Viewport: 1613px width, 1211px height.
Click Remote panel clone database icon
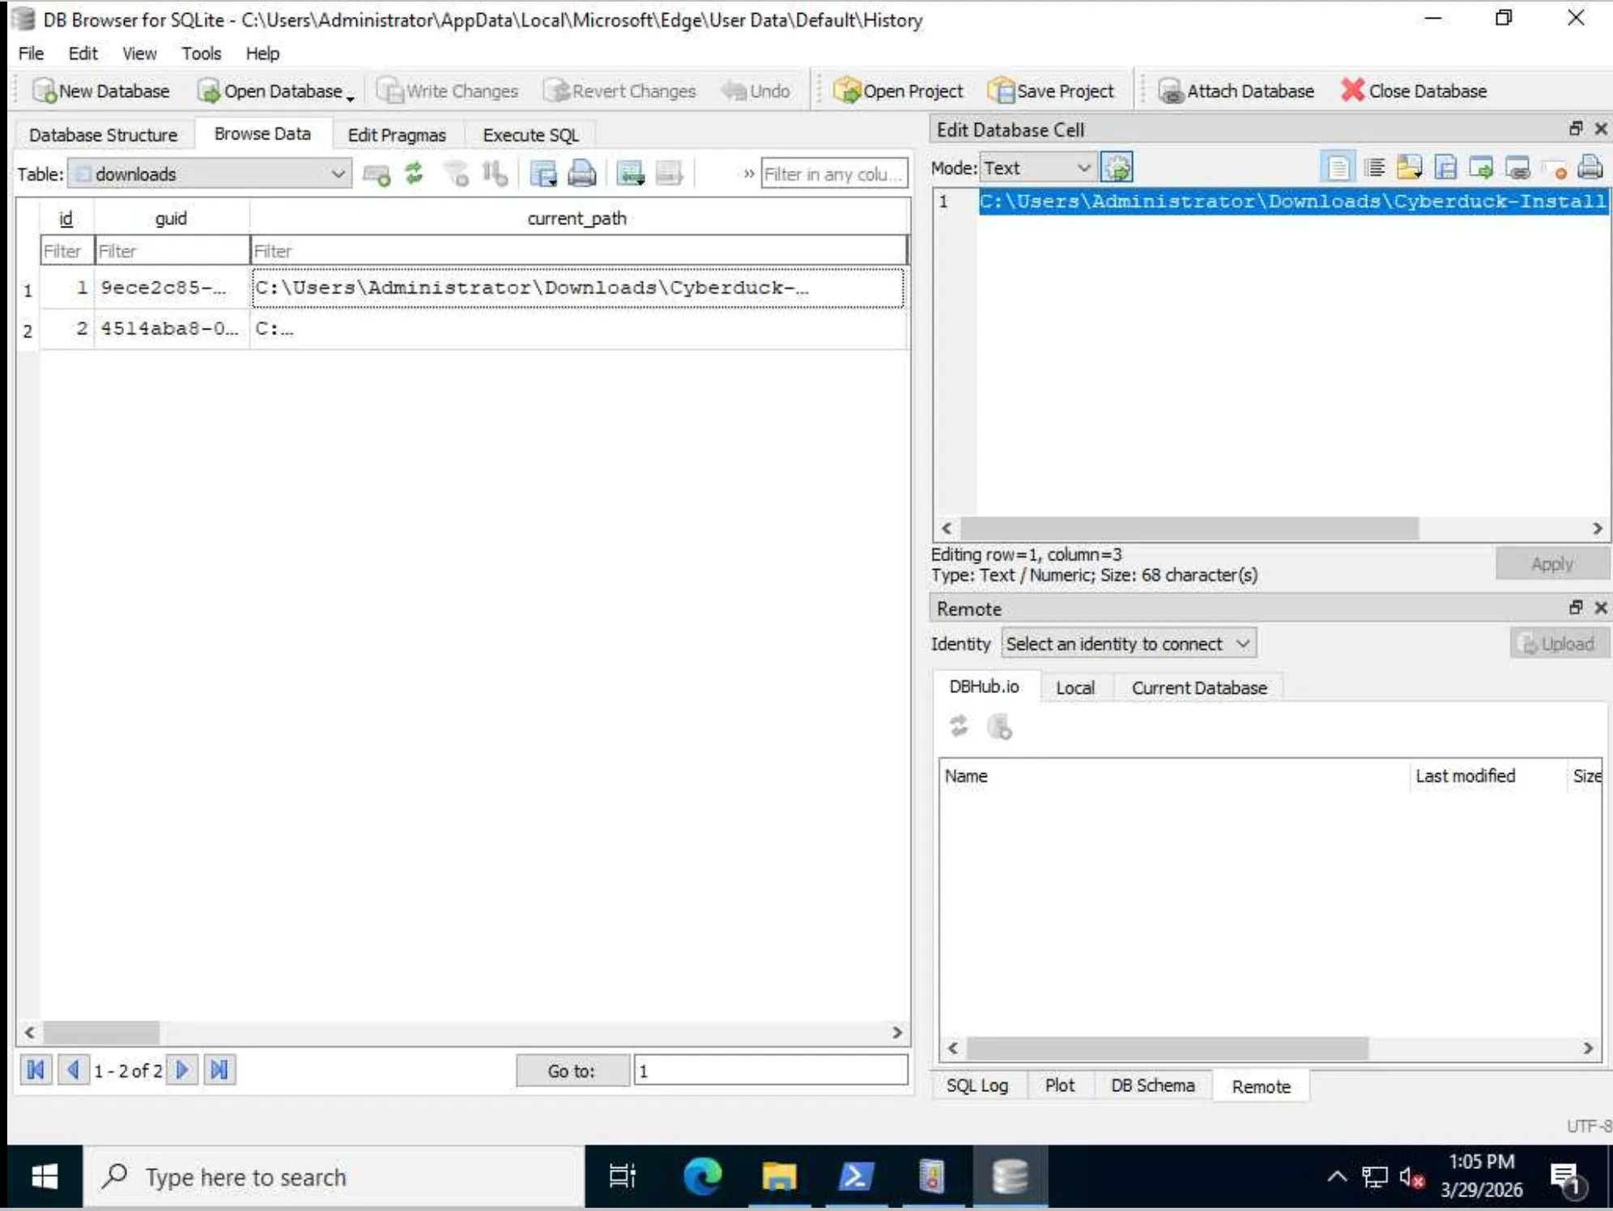(x=1000, y=726)
